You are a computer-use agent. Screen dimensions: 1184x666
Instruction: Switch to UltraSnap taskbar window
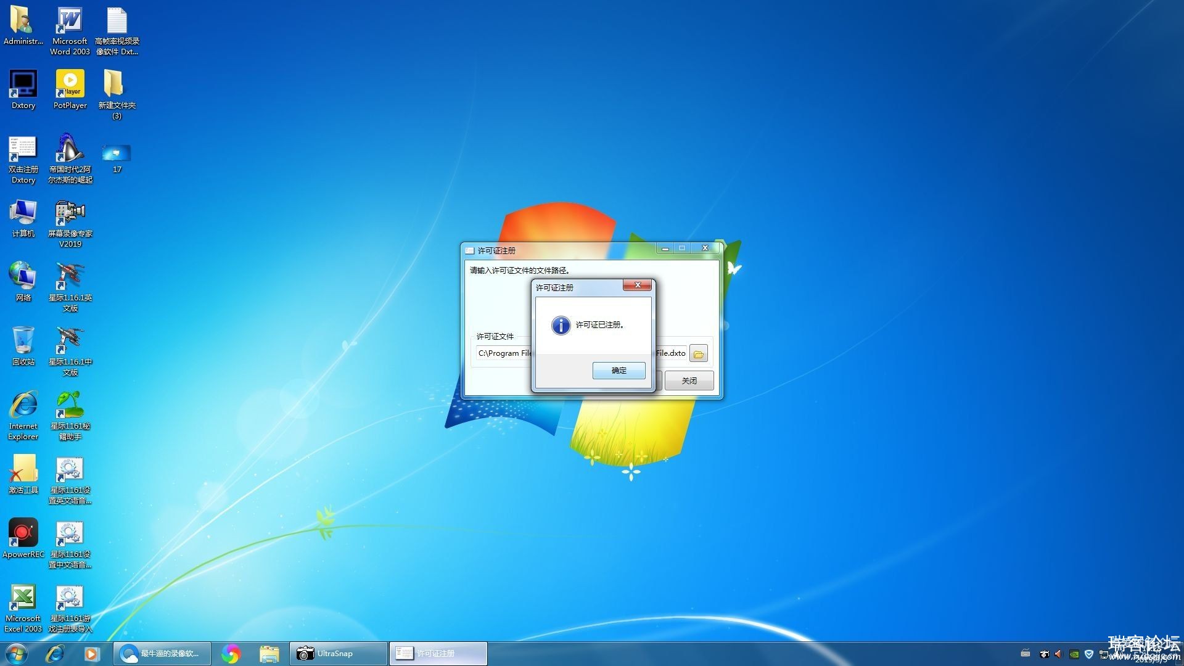click(x=338, y=654)
